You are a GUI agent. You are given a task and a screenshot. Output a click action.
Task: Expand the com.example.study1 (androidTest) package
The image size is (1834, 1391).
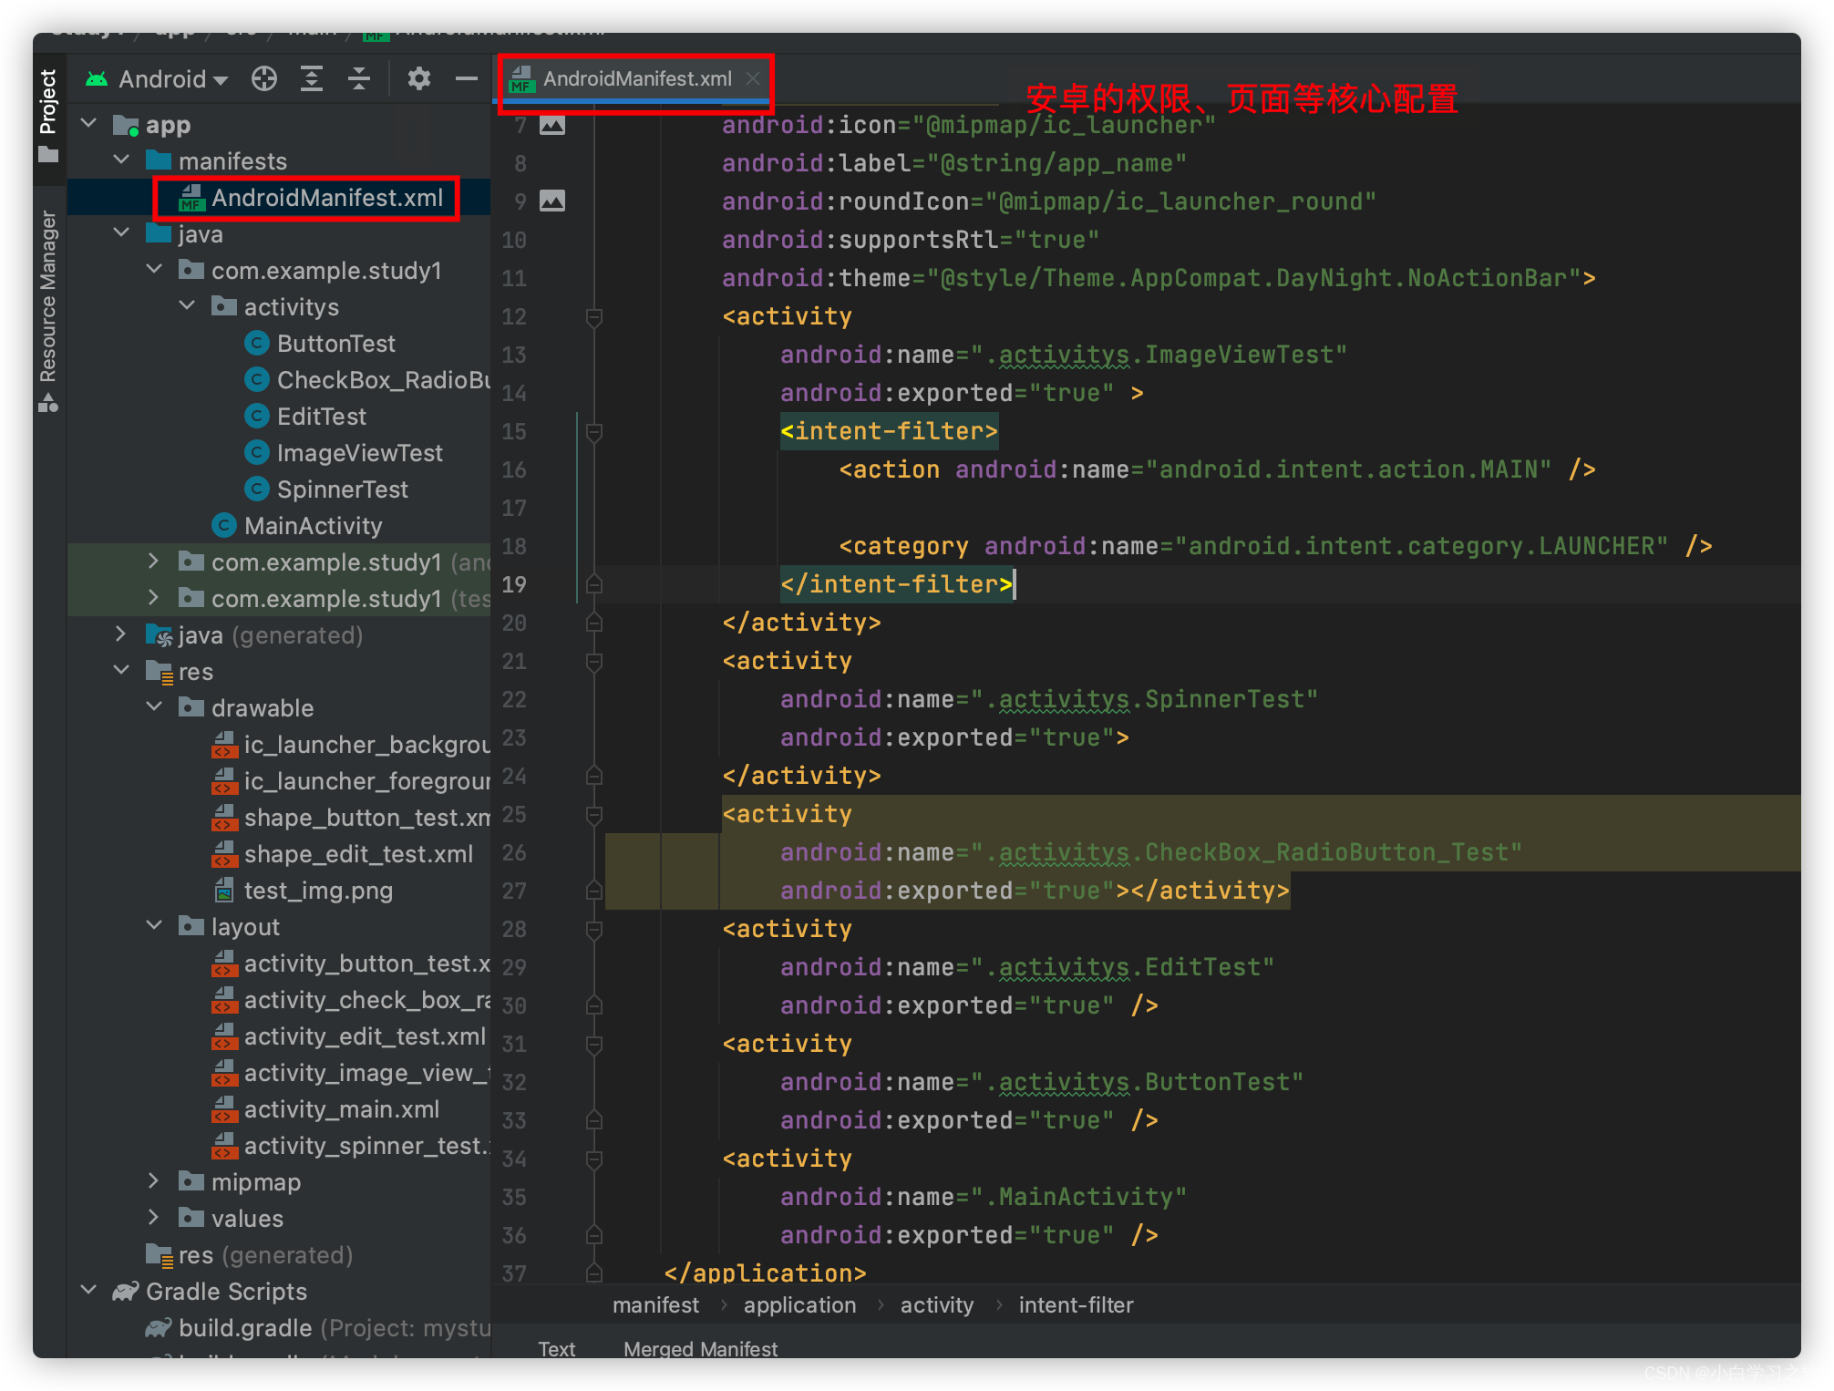[x=155, y=562]
